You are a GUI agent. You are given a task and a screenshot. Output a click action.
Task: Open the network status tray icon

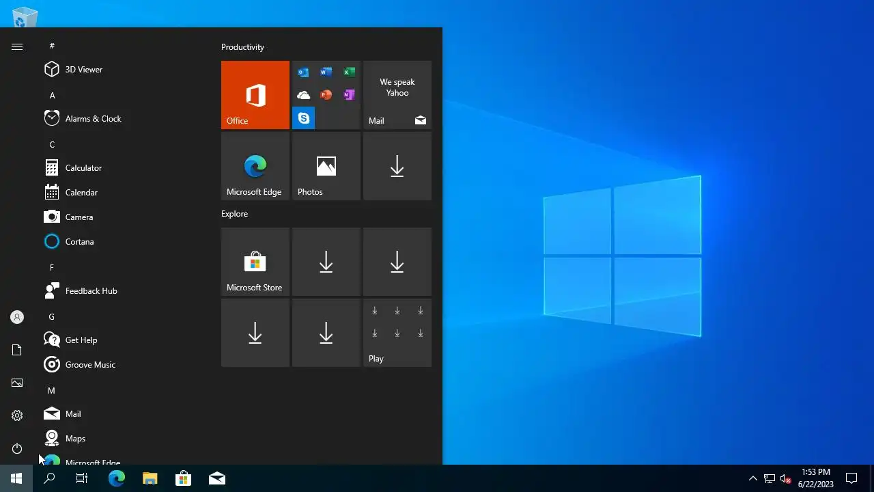tap(770, 478)
